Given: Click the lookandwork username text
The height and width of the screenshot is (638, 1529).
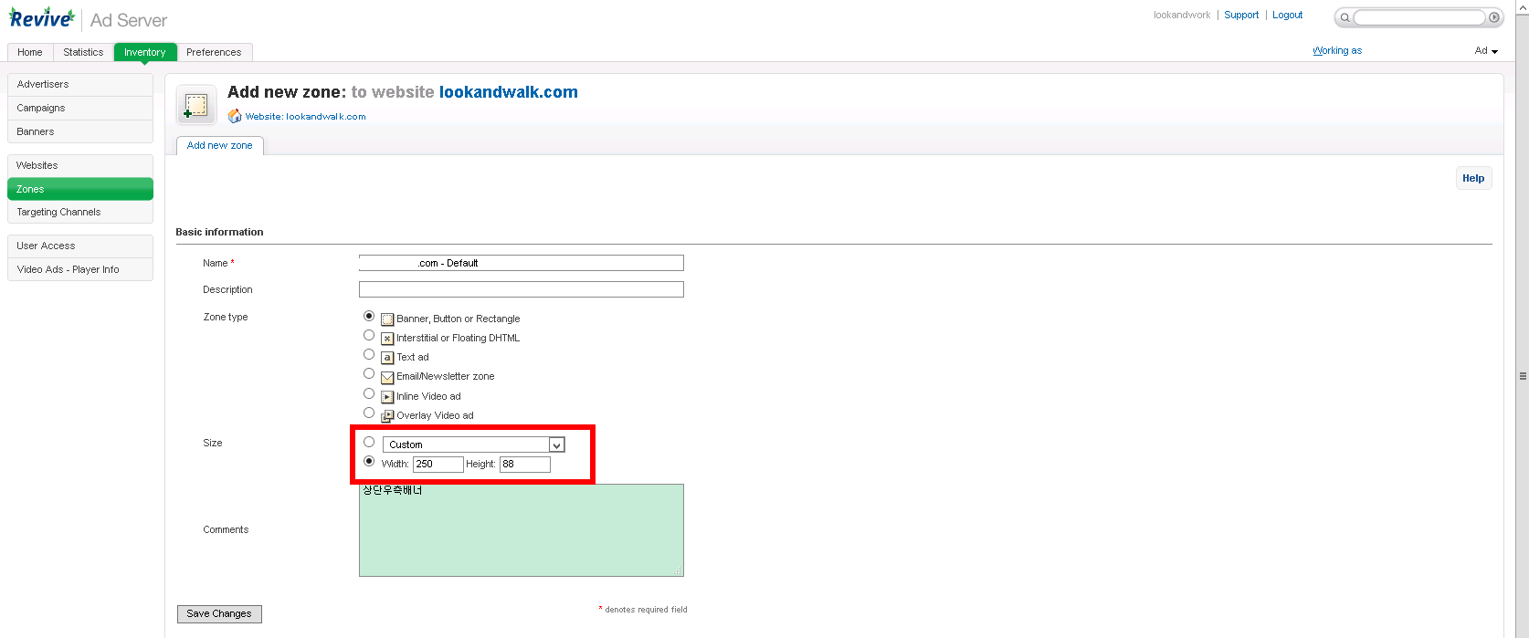Looking at the screenshot, I should 1182,15.
